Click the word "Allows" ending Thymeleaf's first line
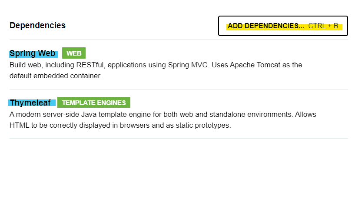This screenshot has height=205, width=355. 305,115
